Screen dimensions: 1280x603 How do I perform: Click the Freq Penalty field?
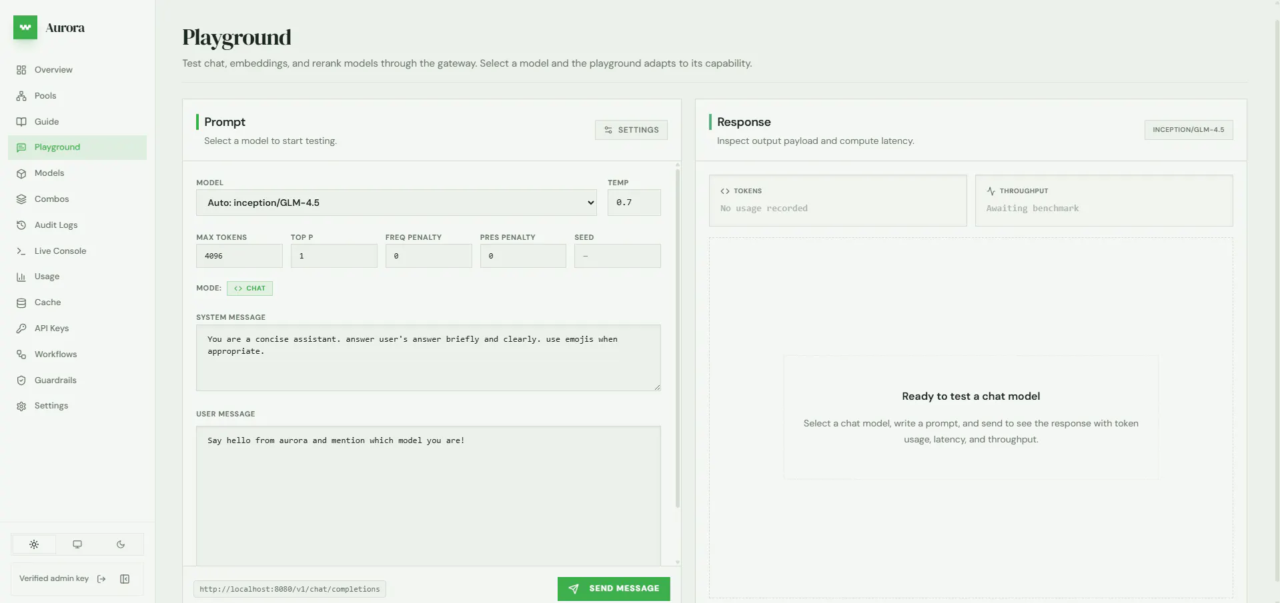(x=428, y=256)
